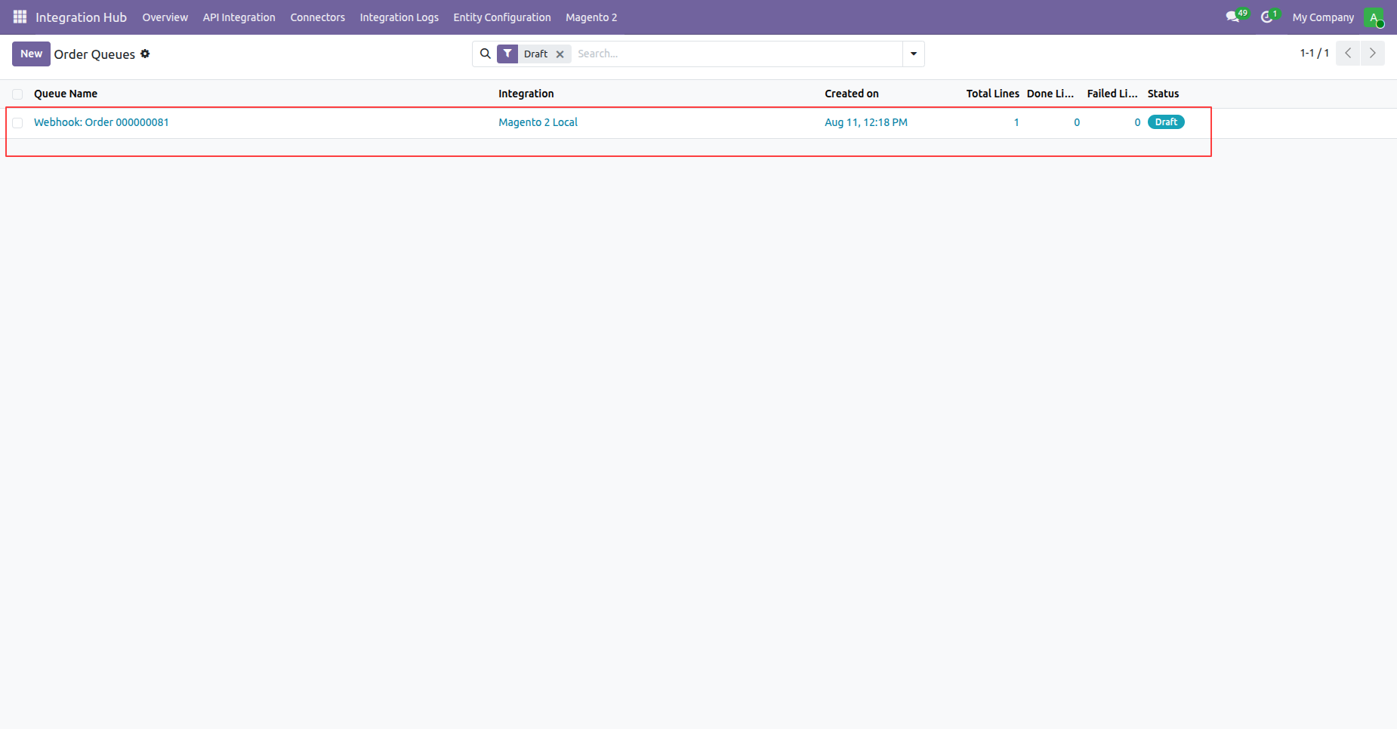Sort by Integration column header
Viewport: 1397px width, 729px height.
[526, 94]
